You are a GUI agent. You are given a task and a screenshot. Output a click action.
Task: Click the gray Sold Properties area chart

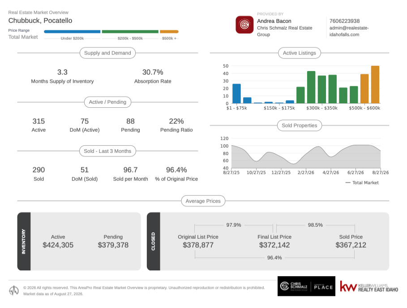click(306, 157)
